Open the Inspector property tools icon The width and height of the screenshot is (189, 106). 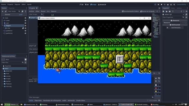click(186, 17)
